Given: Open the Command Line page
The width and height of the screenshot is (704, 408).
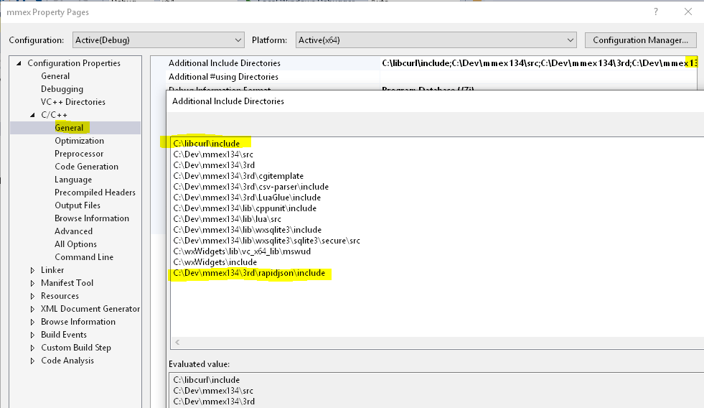Looking at the screenshot, I should pyautogui.click(x=84, y=257).
